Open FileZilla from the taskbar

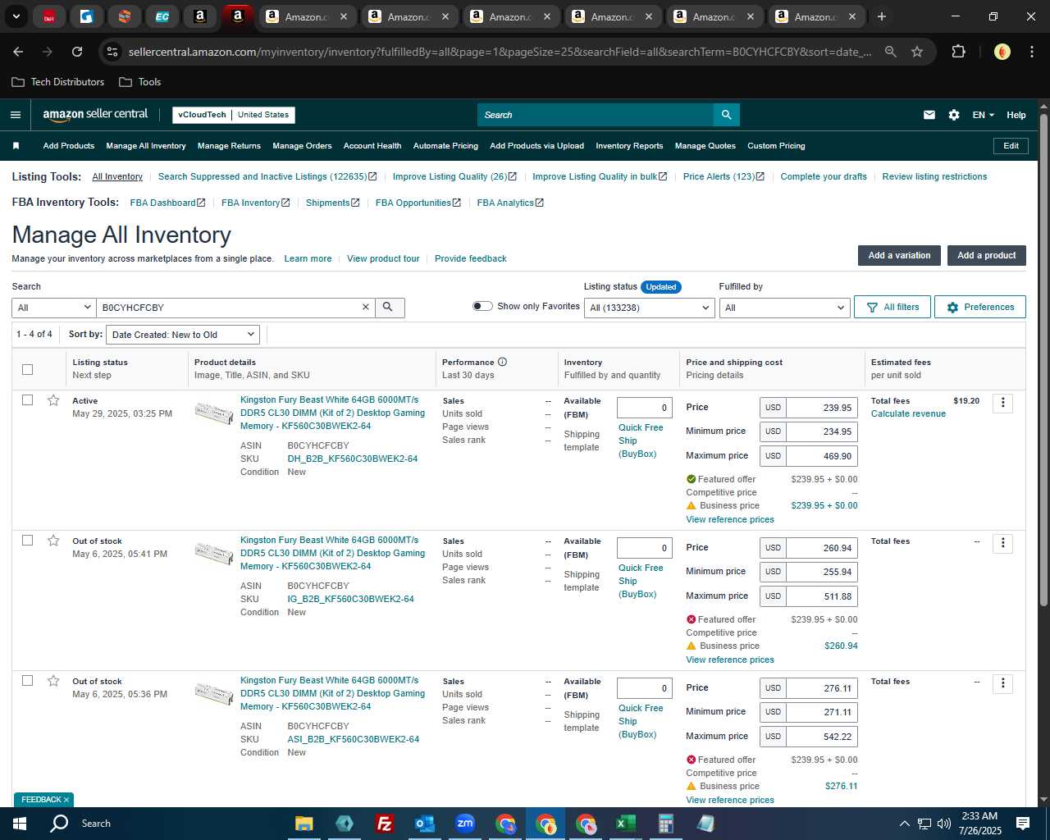[x=384, y=824]
